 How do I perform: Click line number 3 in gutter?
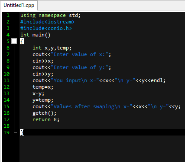point(8,28)
